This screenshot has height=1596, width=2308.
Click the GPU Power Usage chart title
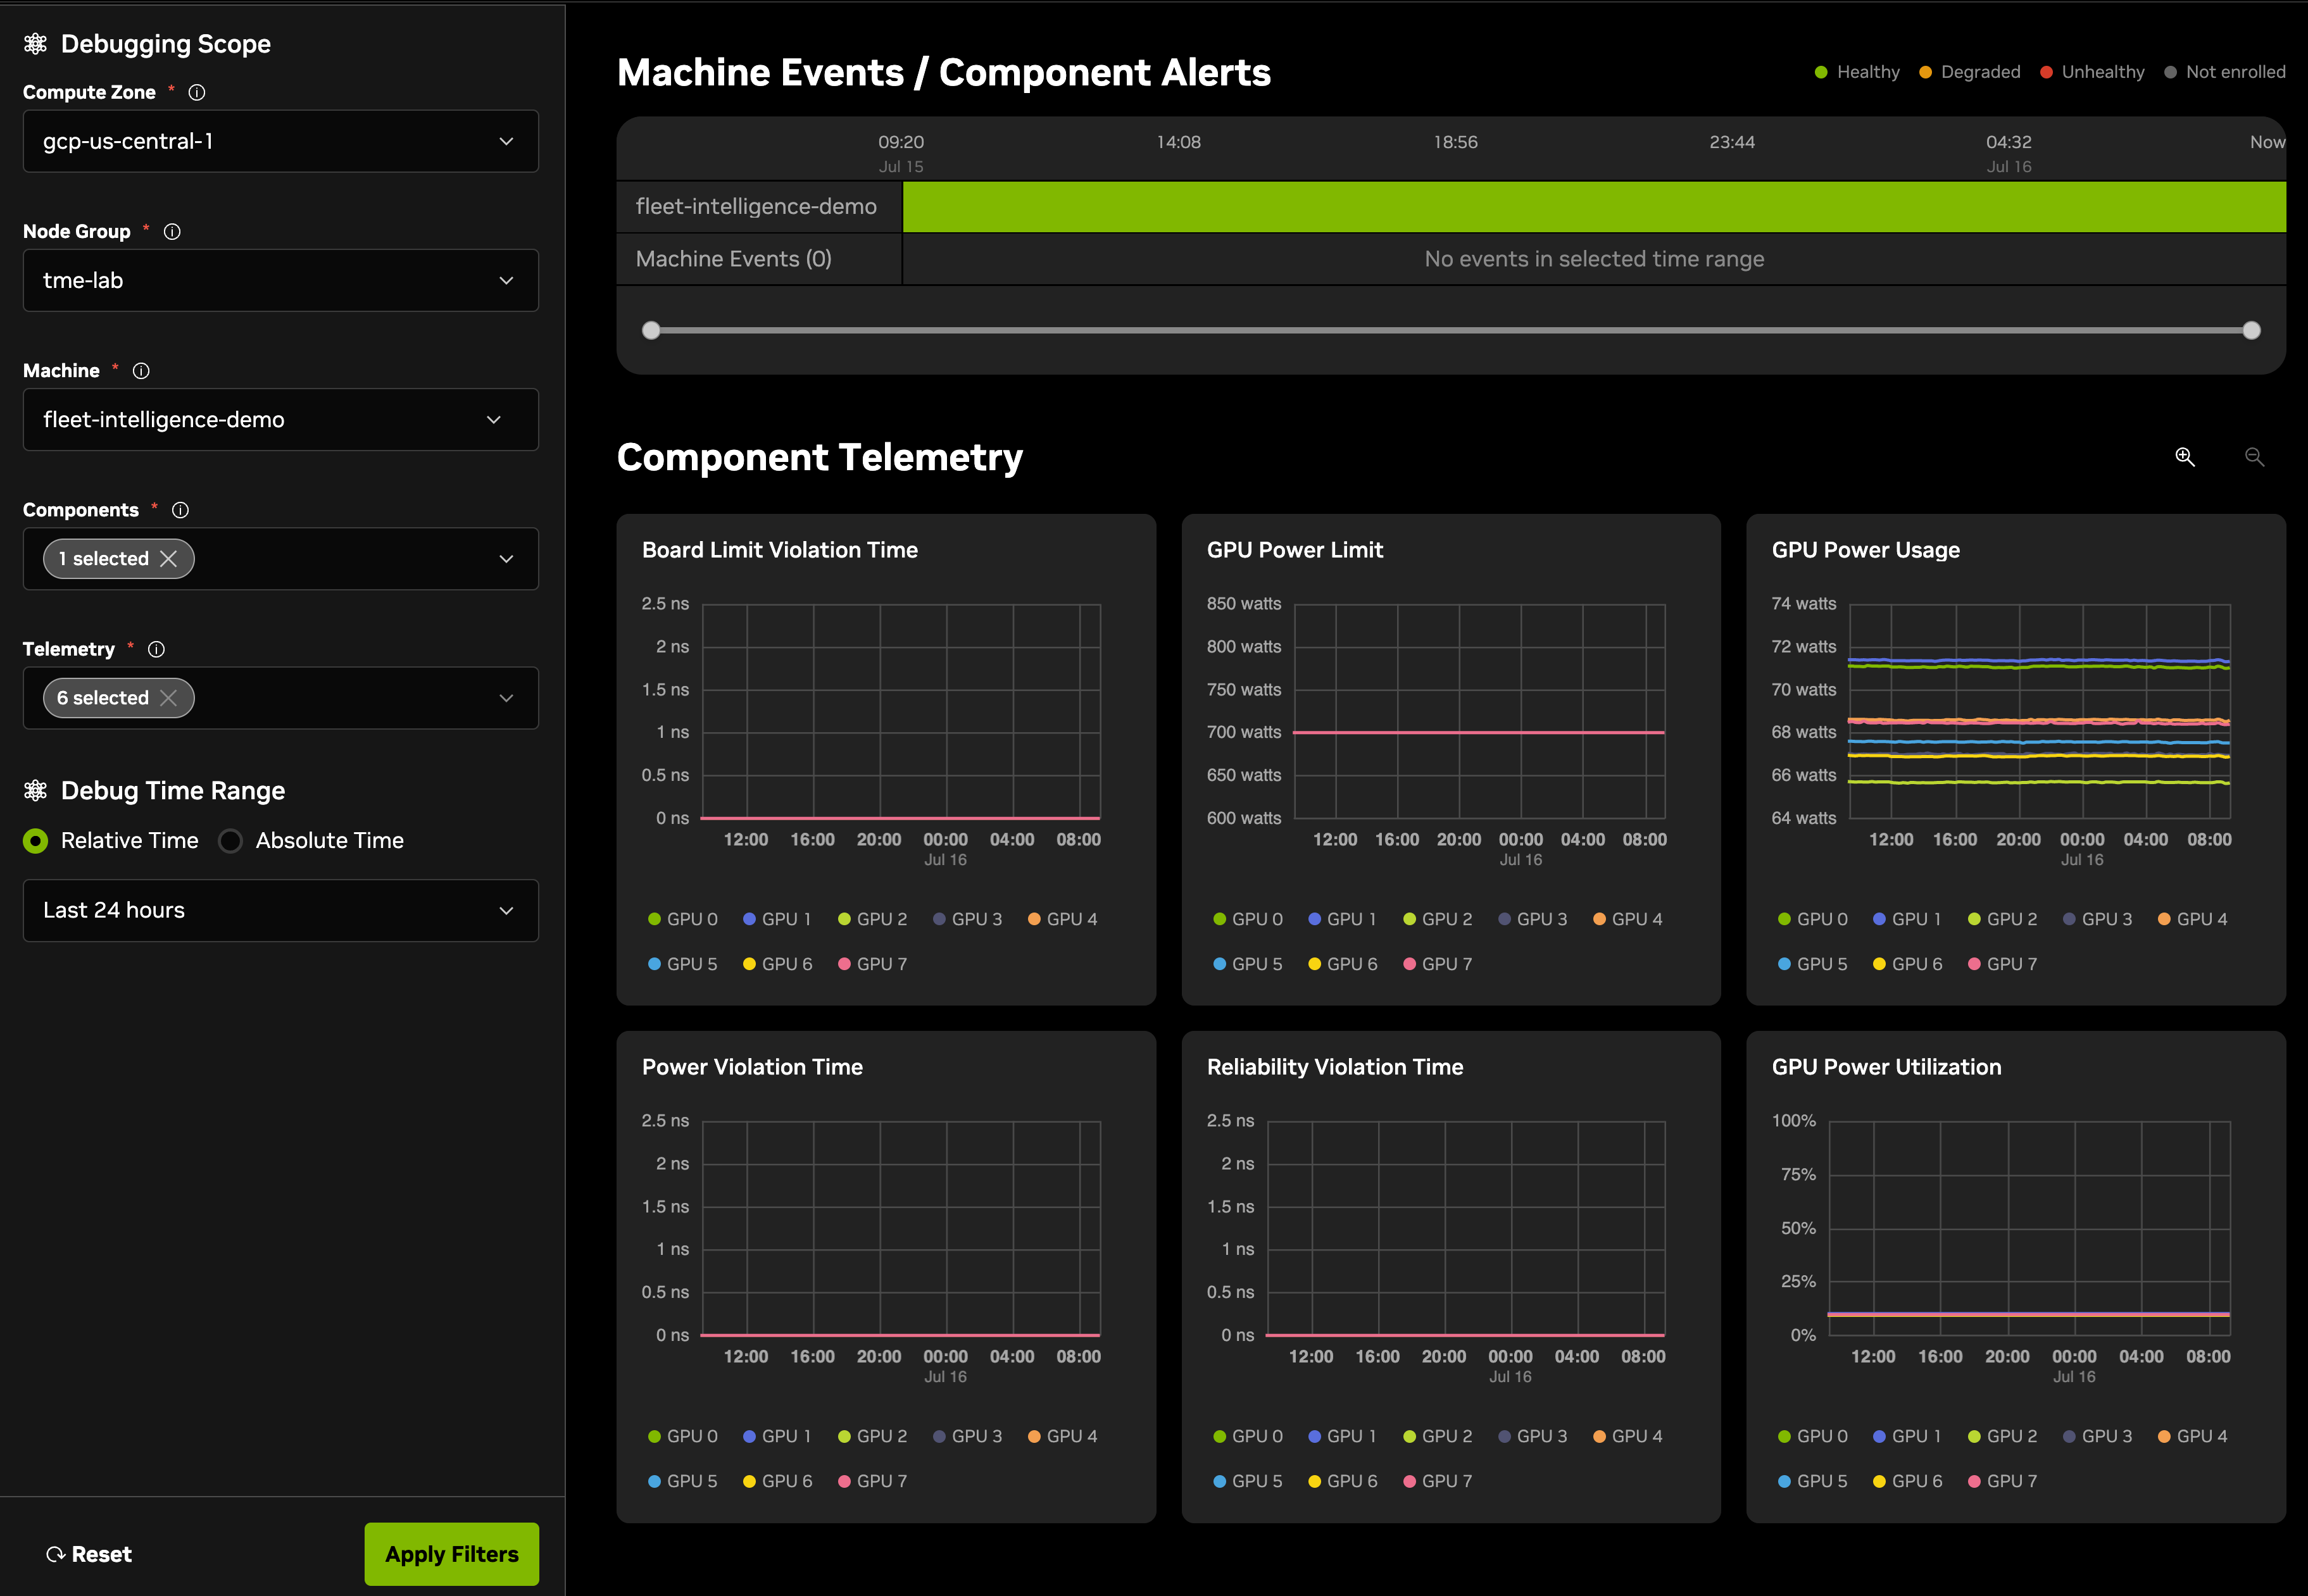point(1866,550)
